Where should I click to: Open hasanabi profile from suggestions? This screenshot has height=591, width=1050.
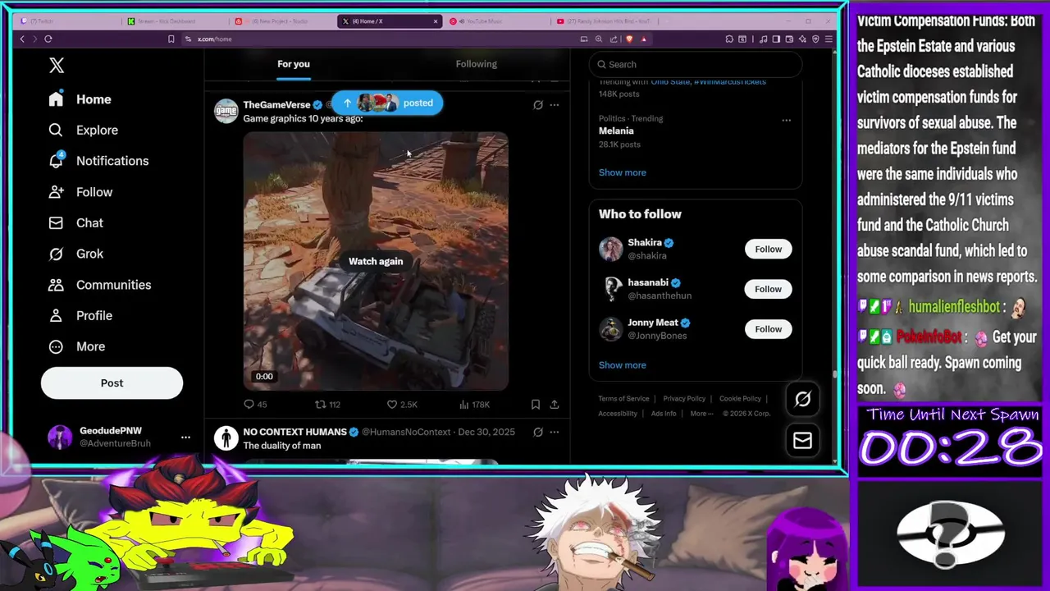[x=648, y=282]
